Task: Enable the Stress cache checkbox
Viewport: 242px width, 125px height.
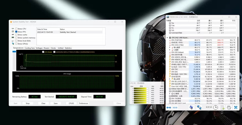Action: click(x=16, y=35)
